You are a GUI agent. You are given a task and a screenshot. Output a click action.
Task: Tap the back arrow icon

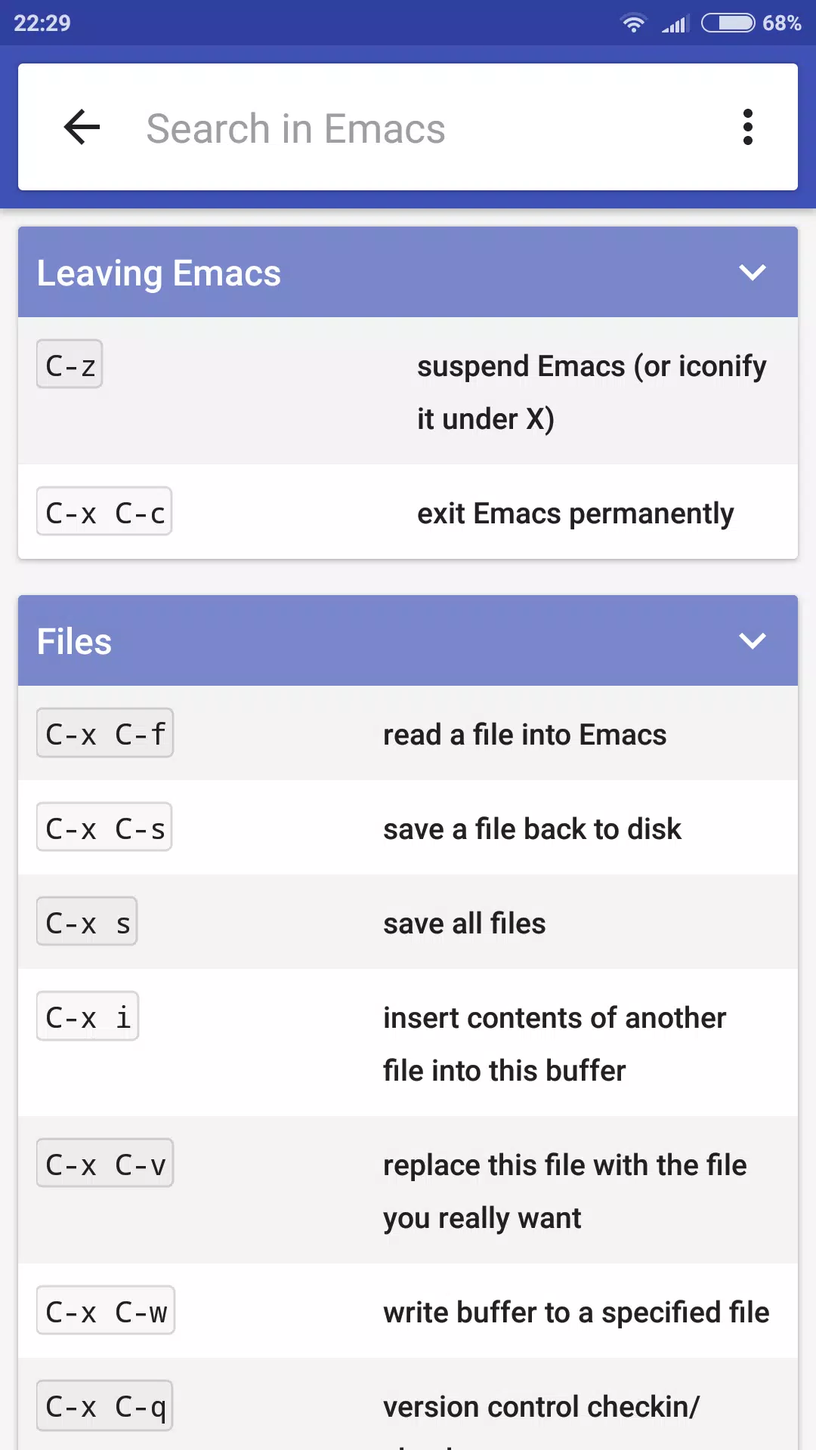pos(82,127)
